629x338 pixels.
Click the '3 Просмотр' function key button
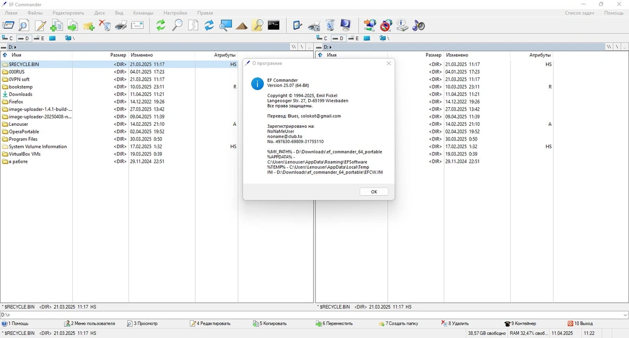tap(142, 324)
